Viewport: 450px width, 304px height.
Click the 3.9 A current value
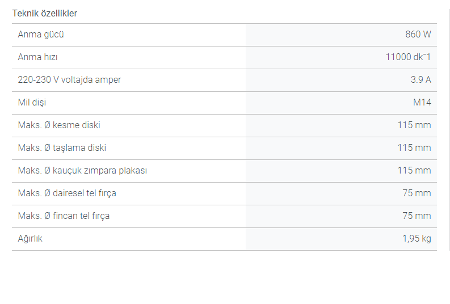(x=420, y=80)
